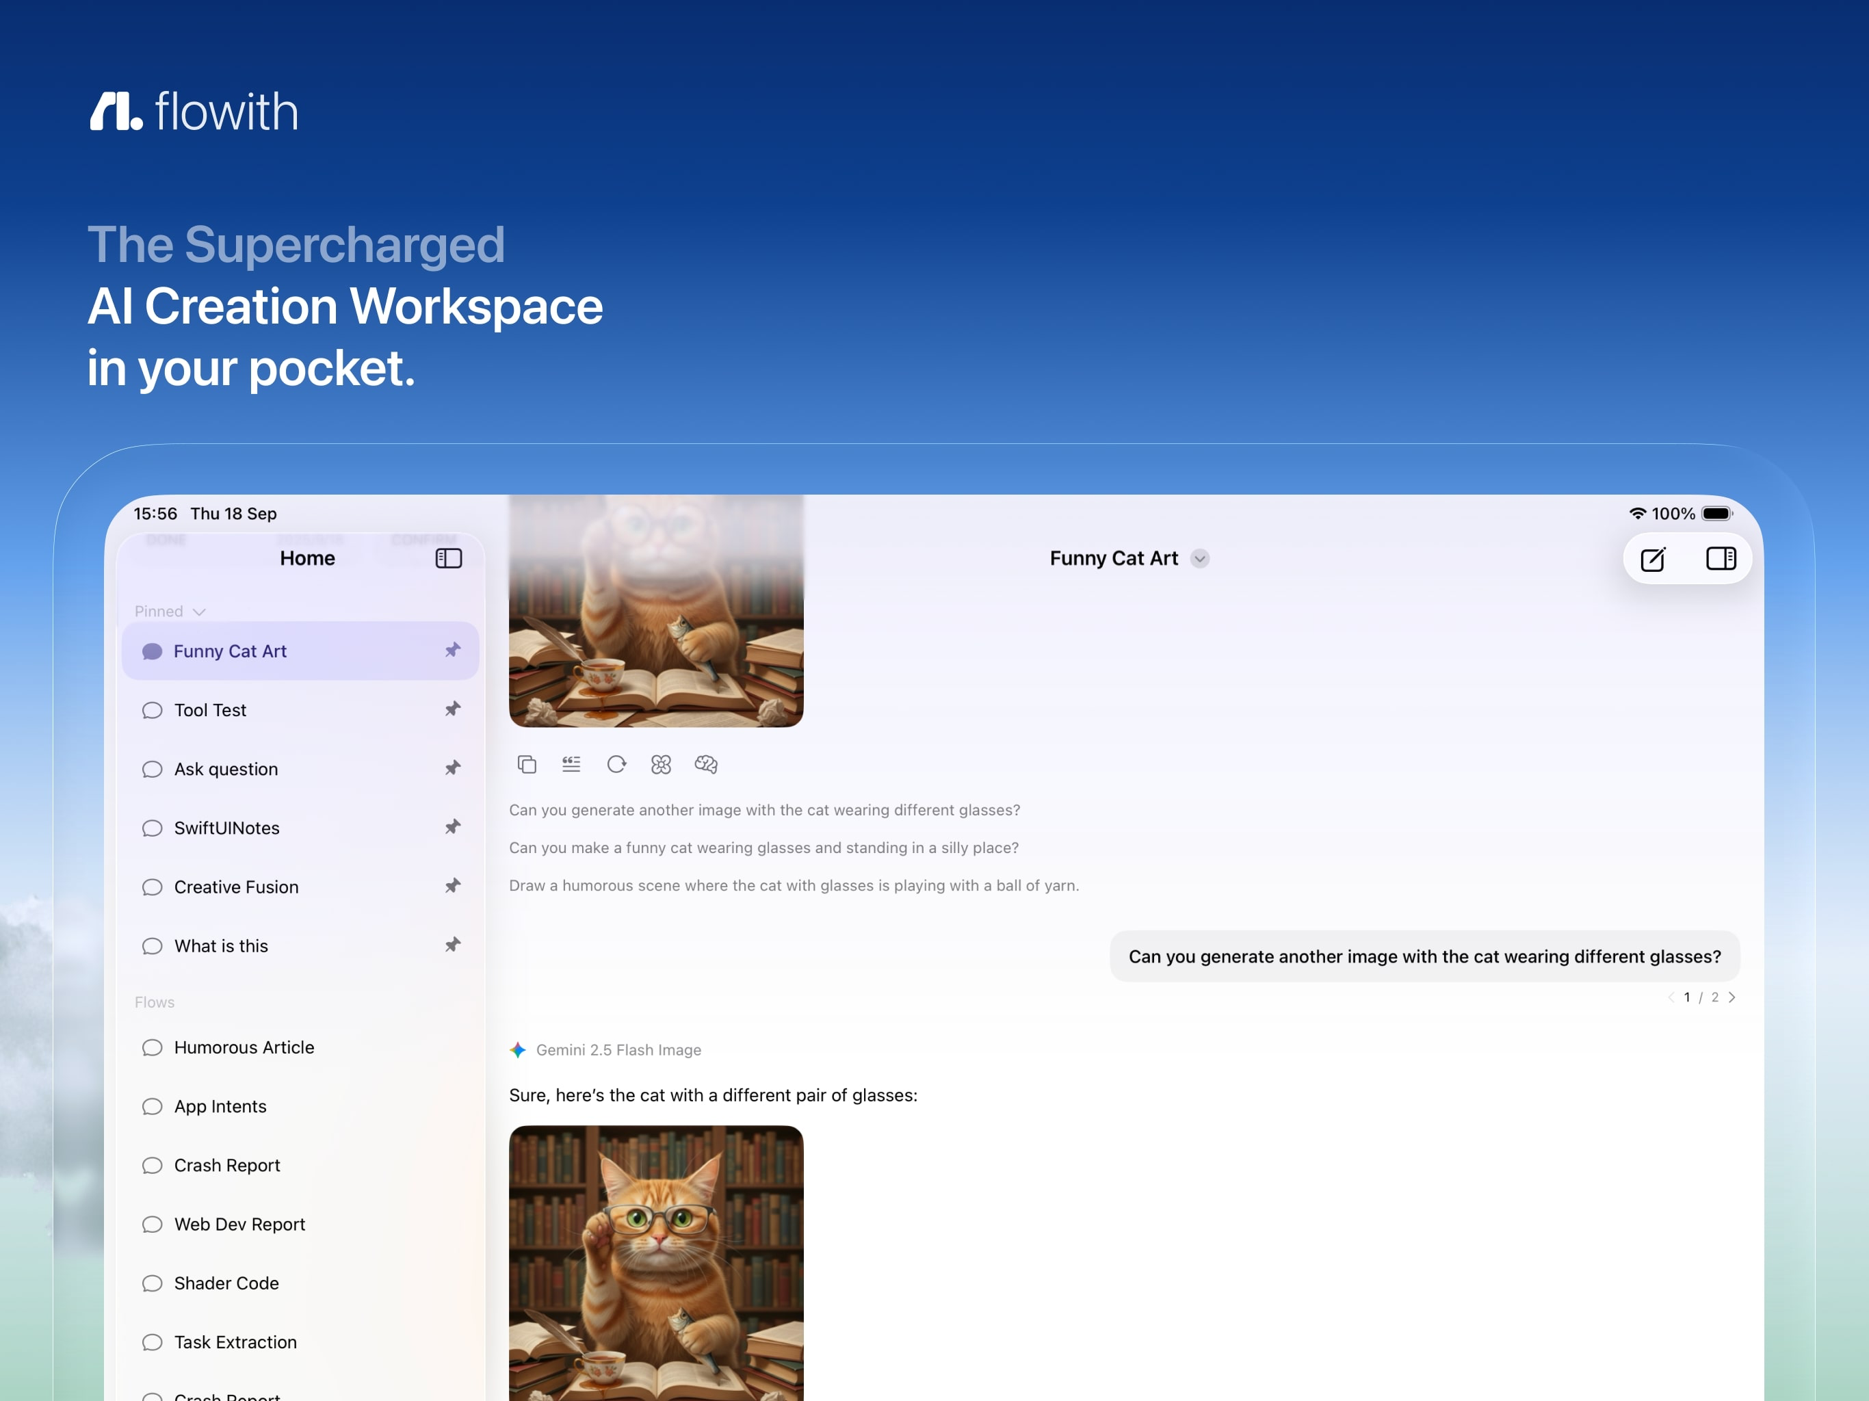Open the Funny Cat Art title dropdown
Viewport: 1869px width, 1401px height.
(1200, 558)
